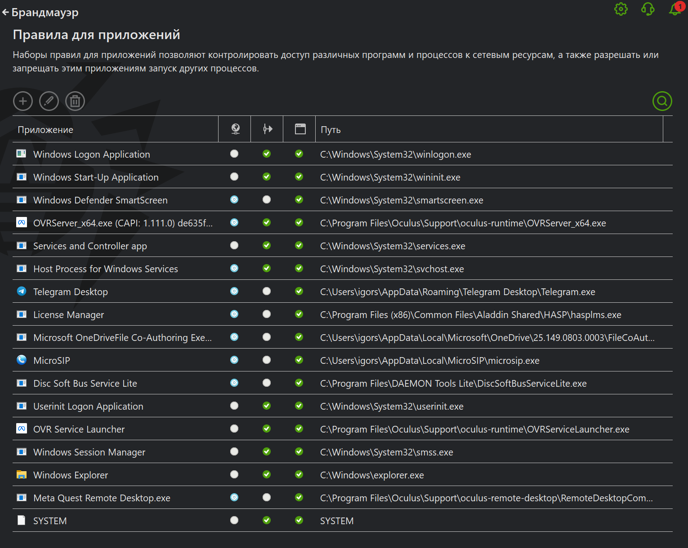The height and width of the screenshot is (548, 688).
Task: Open support headset icon
Action: pyautogui.click(x=648, y=9)
